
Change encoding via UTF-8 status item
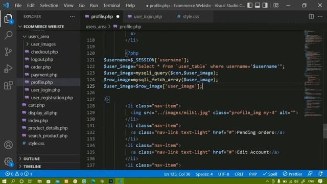[223, 174]
